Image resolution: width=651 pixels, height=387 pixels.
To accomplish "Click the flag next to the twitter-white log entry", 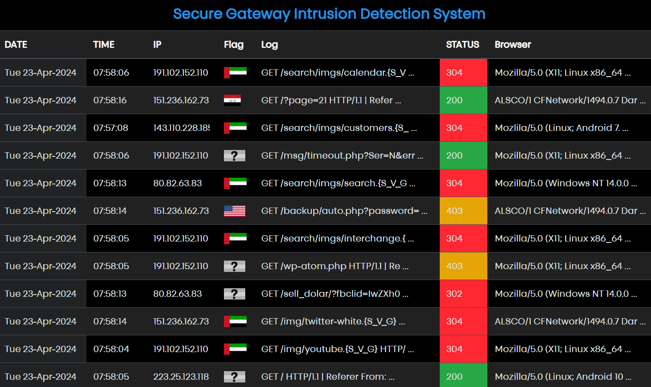I will pyautogui.click(x=235, y=321).
